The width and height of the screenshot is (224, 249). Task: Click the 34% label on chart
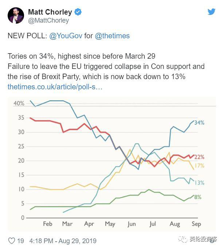pyautogui.click(x=200, y=122)
